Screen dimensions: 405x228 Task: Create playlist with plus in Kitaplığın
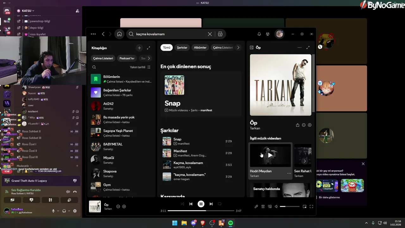tap(139, 48)
